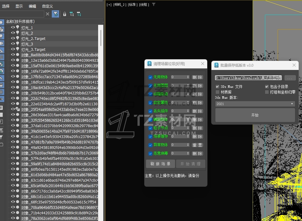Hide 灯光_2.Target using its eye icon

pos(13,38)
